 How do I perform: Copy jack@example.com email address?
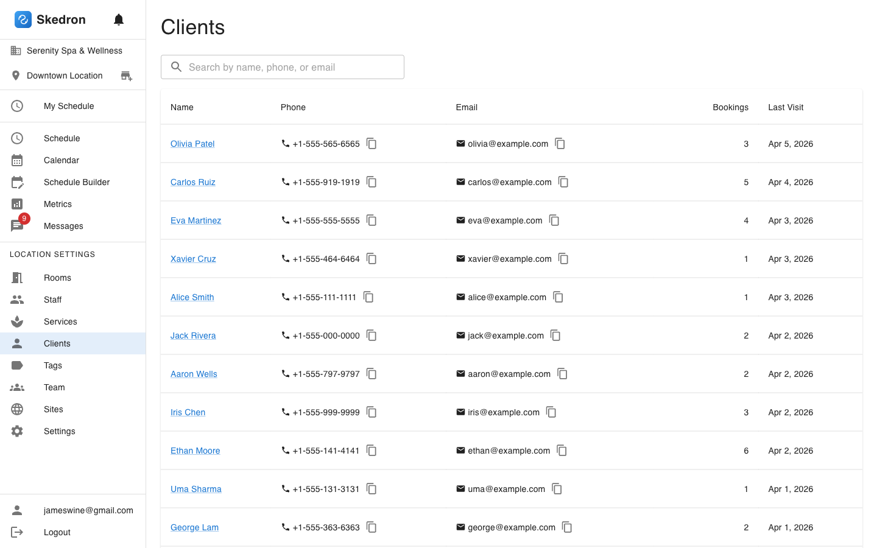[555, 335]
